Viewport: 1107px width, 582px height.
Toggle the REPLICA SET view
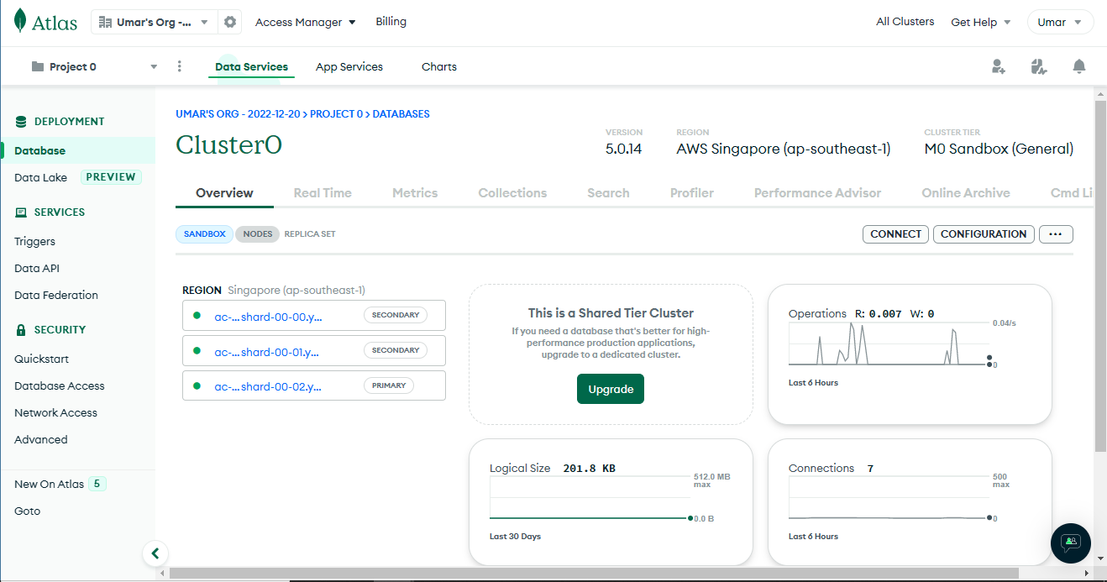(x=309, y=234)
